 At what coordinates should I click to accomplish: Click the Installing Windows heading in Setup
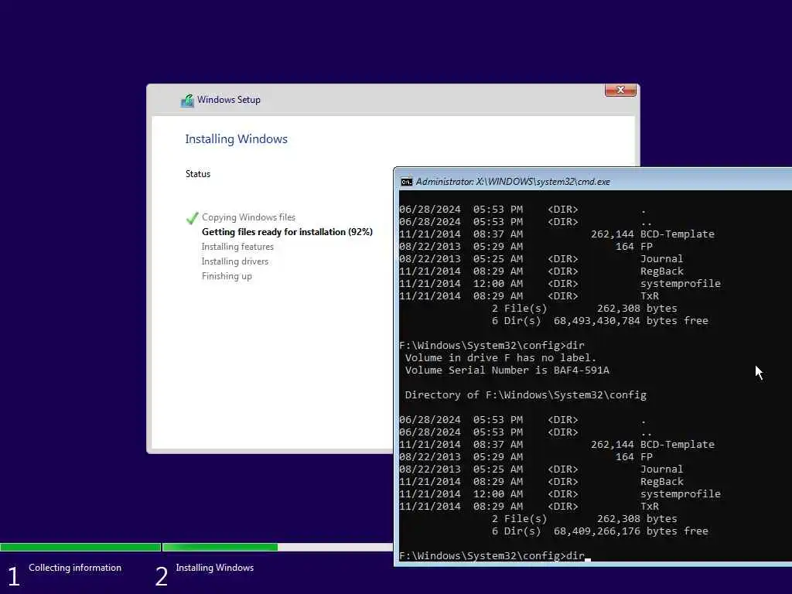(236, 139)
